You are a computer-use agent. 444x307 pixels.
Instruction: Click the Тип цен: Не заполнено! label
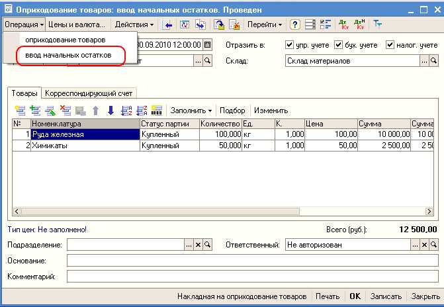coord(47,230)
